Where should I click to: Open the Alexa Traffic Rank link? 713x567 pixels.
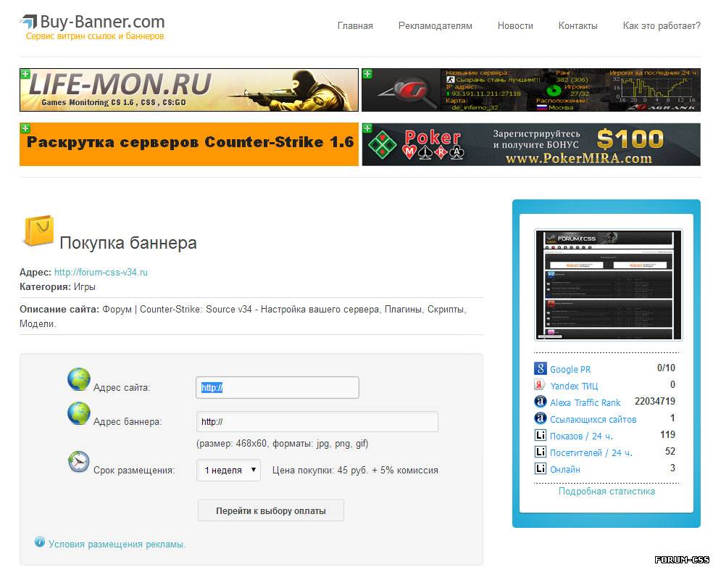(x=585, y=402)
